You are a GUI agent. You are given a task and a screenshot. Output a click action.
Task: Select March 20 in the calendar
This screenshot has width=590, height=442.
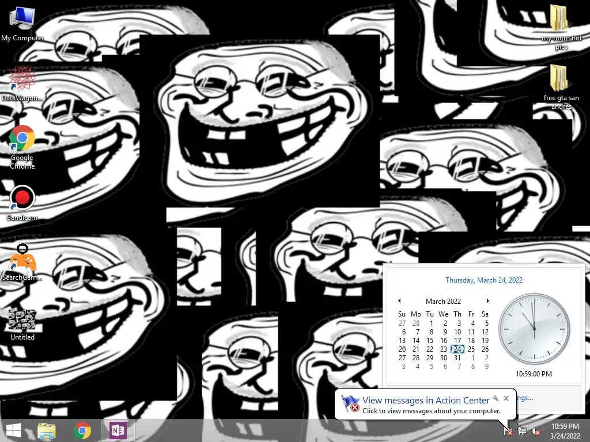402,349
